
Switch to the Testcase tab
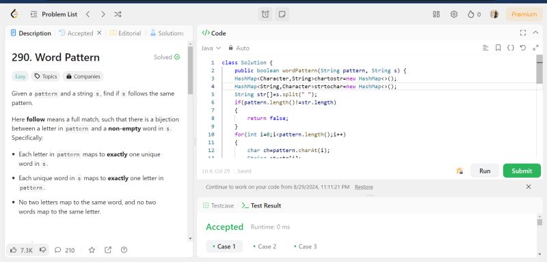pos(218,205)
